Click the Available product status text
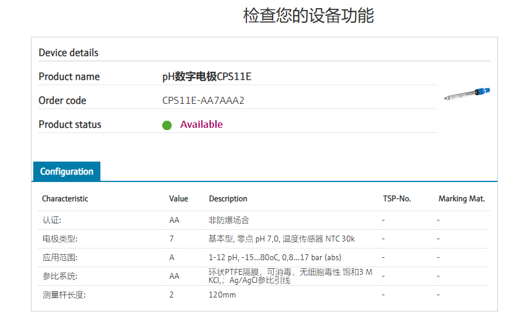519x322 pixels. click(x=201, y=124)
